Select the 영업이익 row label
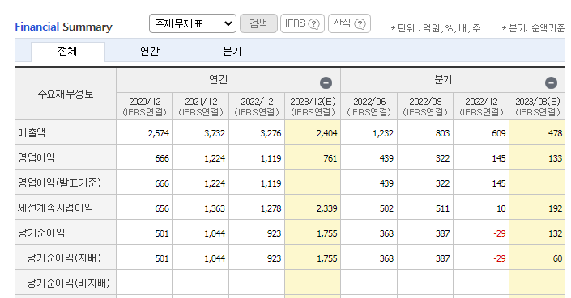Image resolution: width=571 pixels, height=298 pixels. point(36,158)
